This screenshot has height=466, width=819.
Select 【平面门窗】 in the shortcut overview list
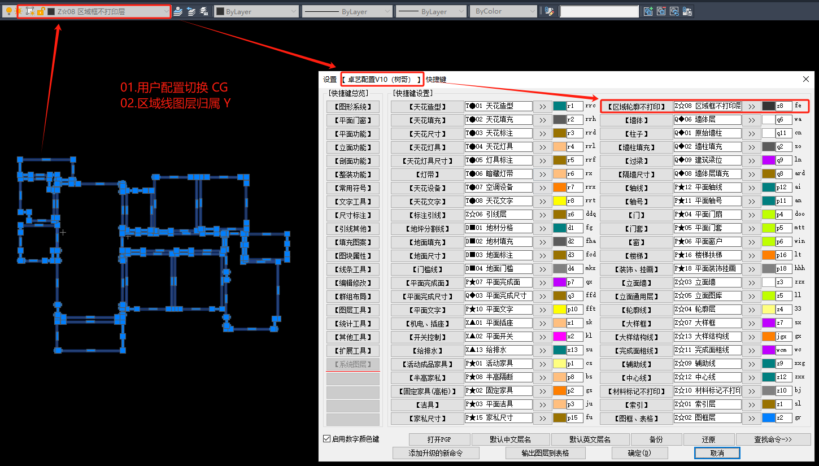pyautogui.click(x=353, y=120)
